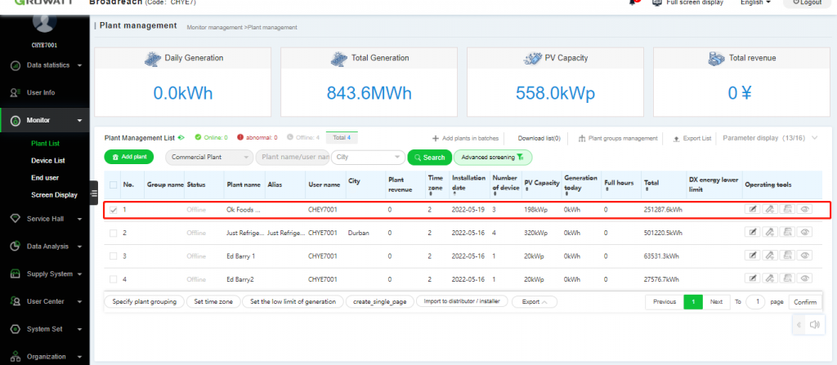Click Add plants in batches
Screen dimensions: 837x365
tap(465, 138)
